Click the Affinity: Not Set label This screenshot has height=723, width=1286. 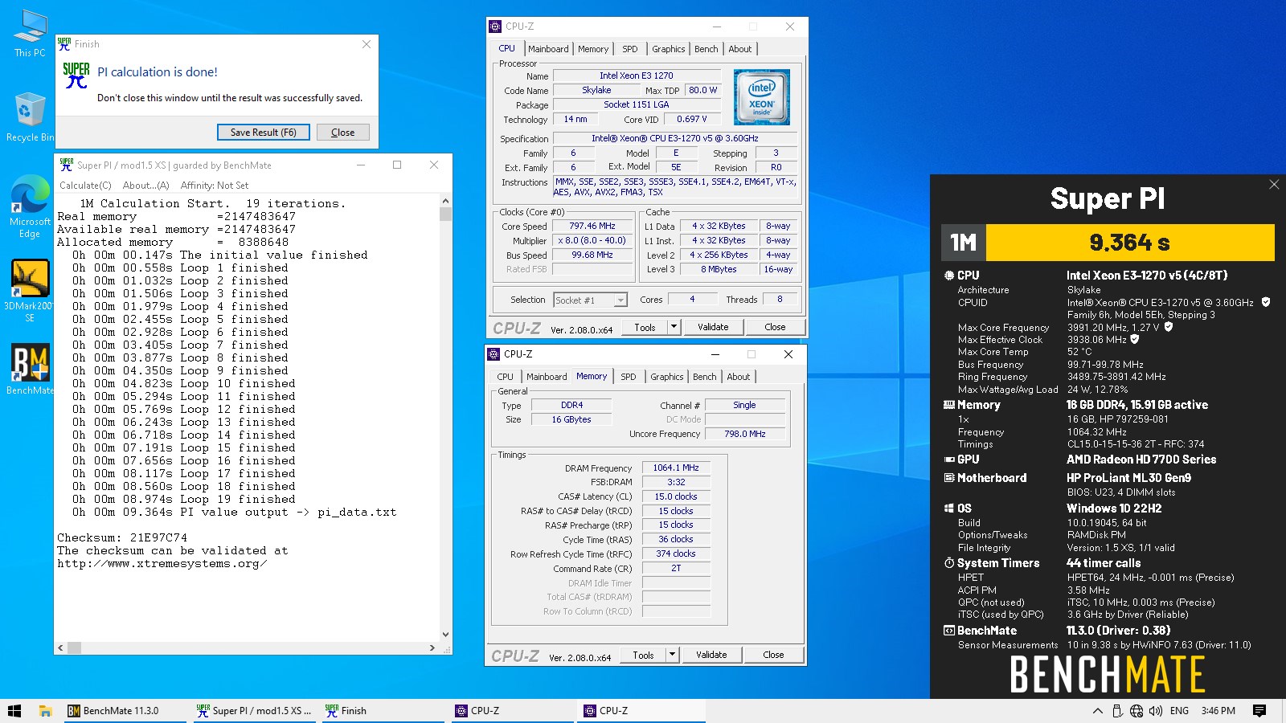coord(215,186)
